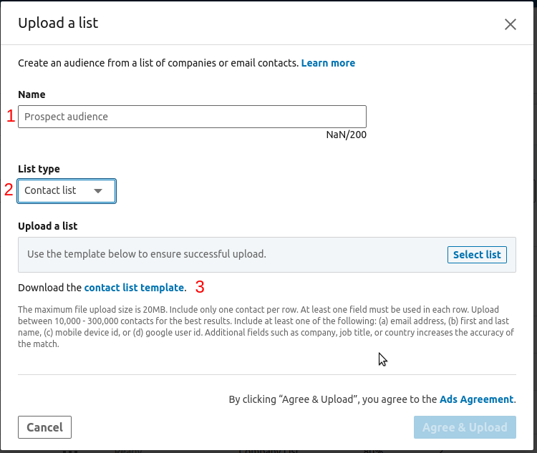The height and width of the screenshot is (453, 537).
Task: Click the maximum file size help text
Action: click(x=266, y=327)
